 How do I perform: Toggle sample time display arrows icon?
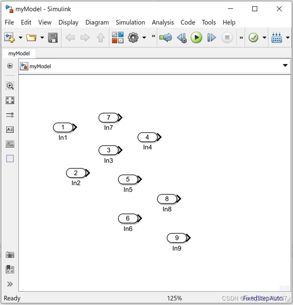(x=10, y=115)
